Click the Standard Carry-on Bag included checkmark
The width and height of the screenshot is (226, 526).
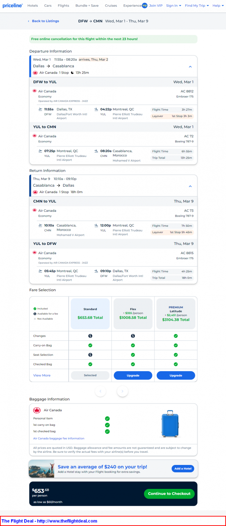click(x=90, y=345)
